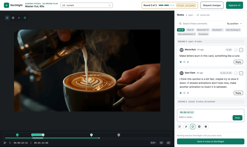Click the Approve v3 button
This screenshot has width=247, height=147.
(x=234, y=5)
